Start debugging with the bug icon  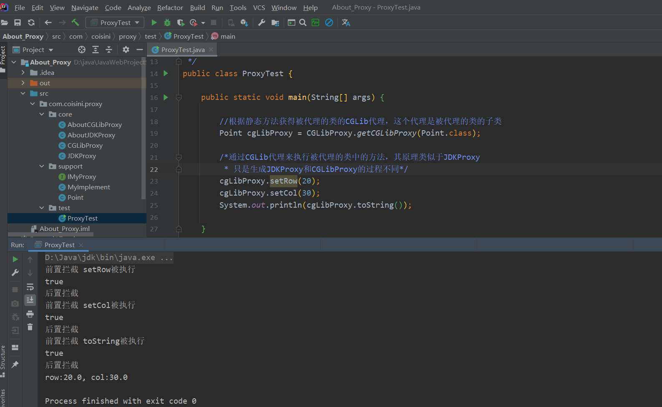(x=167, y=22)
